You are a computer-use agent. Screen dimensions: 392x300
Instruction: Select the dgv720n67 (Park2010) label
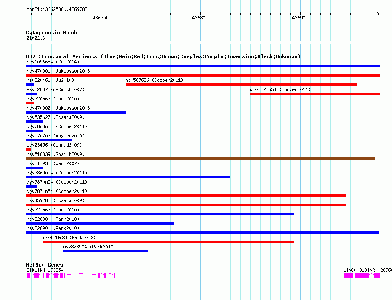tap(53, 99)
